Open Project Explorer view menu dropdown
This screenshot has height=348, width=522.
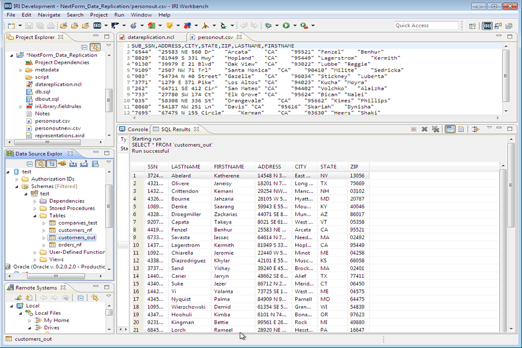coord(109,45)
